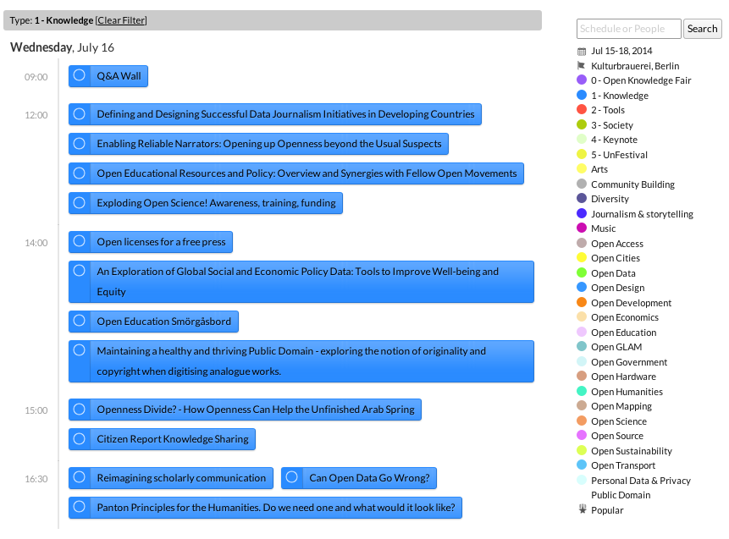
Task: Filter by Diversity category
Action: coord(610,199)
